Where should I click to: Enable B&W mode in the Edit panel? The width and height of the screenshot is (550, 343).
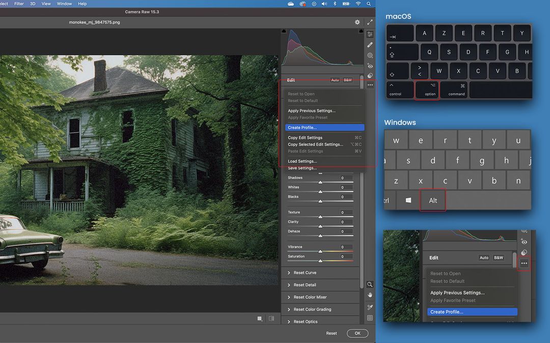coord(348,80)
